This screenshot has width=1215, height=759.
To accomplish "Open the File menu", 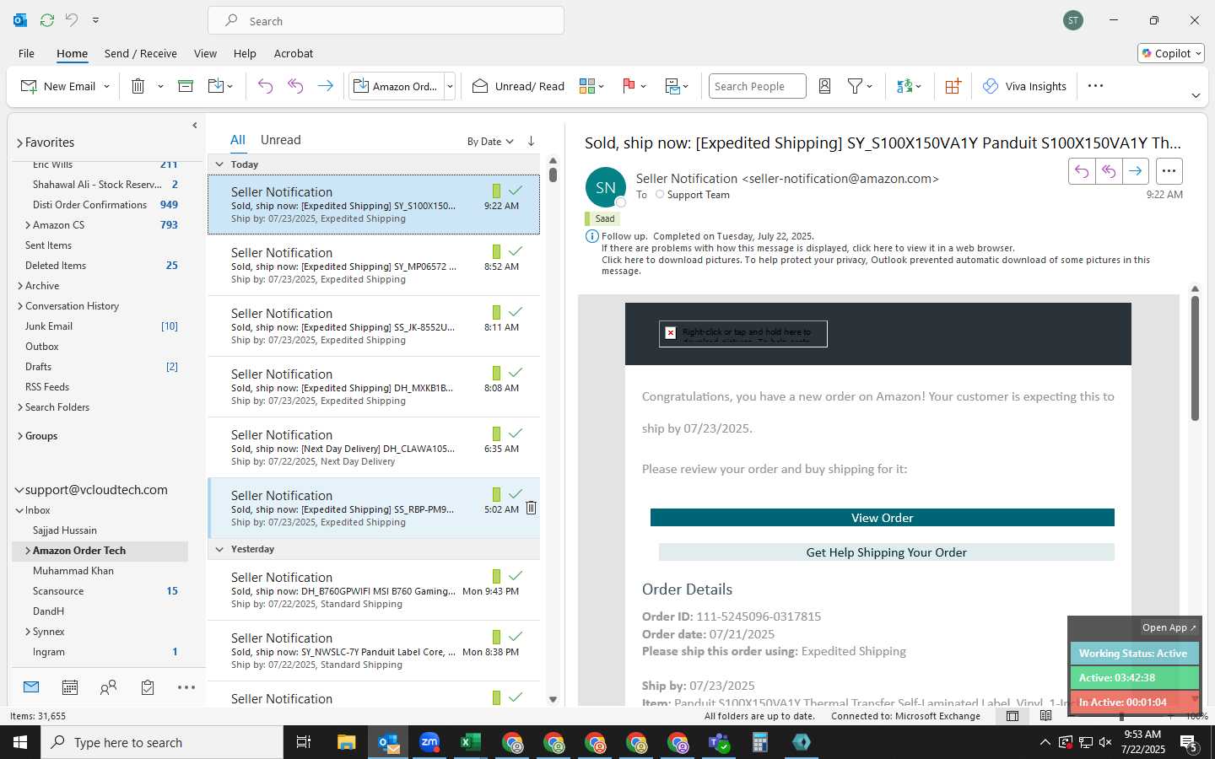I will coord(26,53).
